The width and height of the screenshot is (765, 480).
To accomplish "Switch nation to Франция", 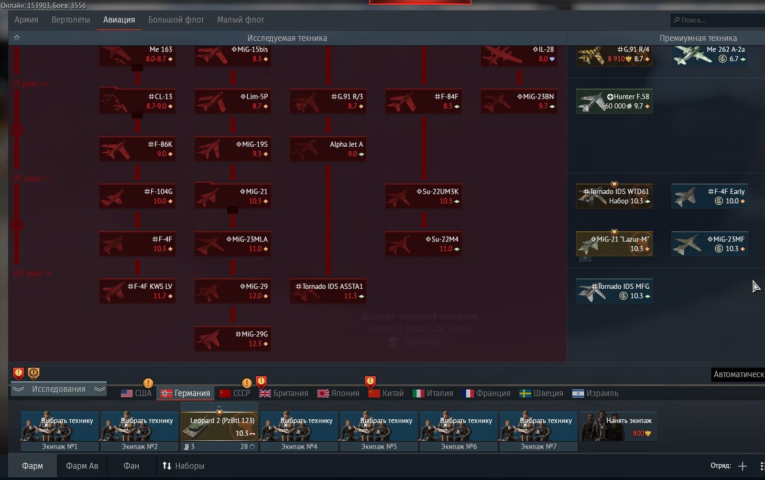I will [x=486, y=393].
